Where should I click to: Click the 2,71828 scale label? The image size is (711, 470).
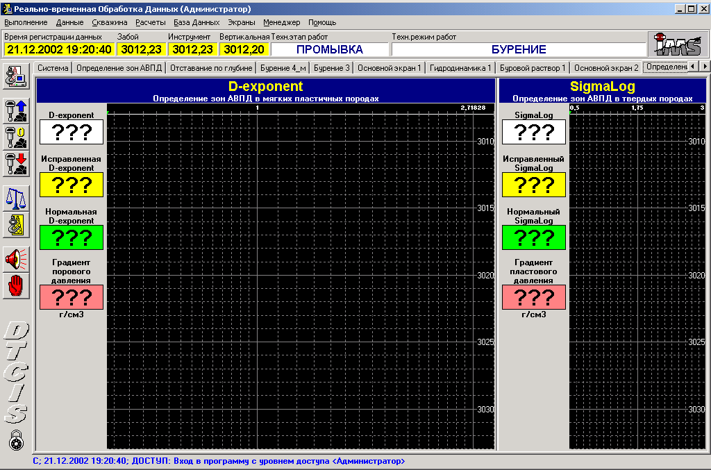coord(473,108)
